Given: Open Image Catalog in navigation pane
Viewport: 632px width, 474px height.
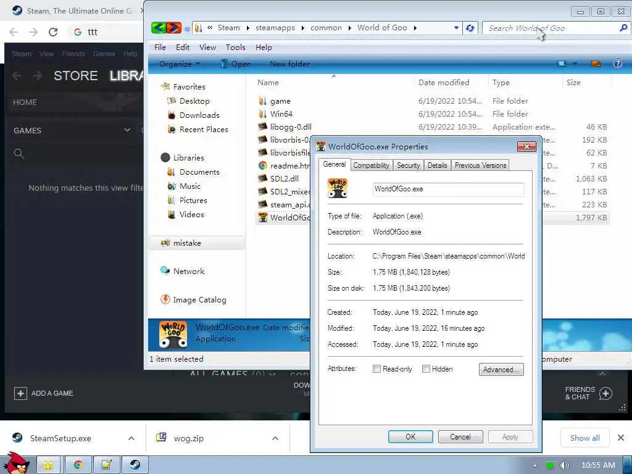Looking at the screenshot, I should tap(199, 299).
